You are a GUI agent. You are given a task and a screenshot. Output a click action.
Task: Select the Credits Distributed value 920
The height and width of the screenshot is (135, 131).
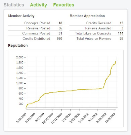pyautogui.click(x=59, y=38)
